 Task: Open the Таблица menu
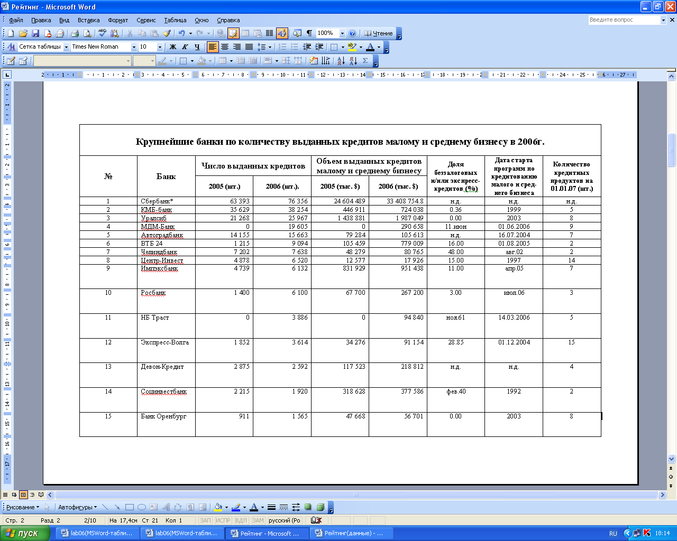click(175, 20)
